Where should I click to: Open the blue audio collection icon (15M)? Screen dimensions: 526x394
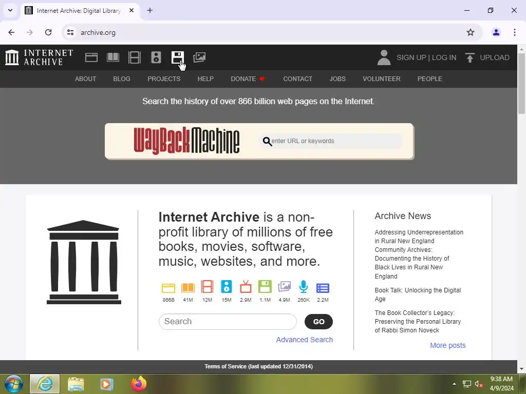click(x=227, y=287)
